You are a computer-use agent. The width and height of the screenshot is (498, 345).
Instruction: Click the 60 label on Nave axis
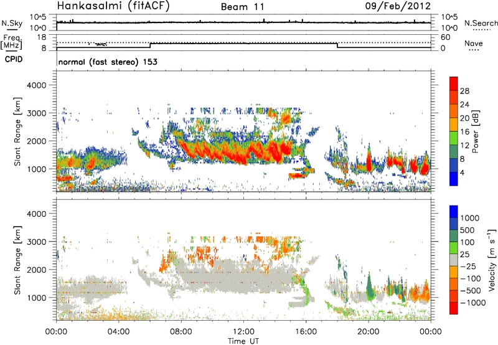coord(446,37)
